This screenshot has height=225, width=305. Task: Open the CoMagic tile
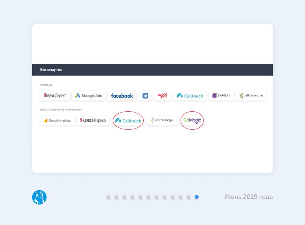192,121
